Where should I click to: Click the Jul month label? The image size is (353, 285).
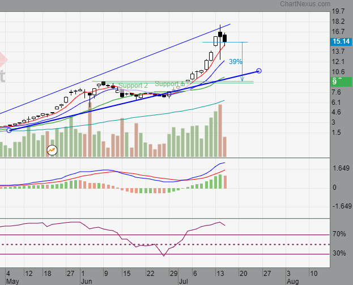183,282
